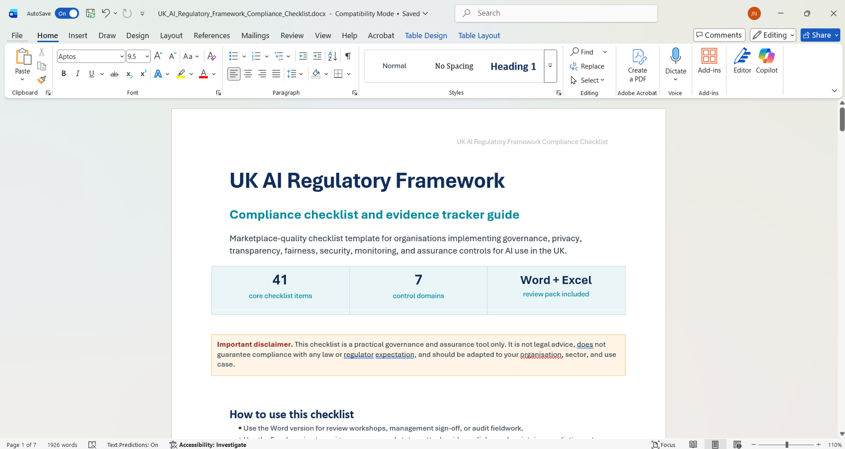Click the Search box in title bar
This screenshot has width=845, height=449.
click(556, 13)
